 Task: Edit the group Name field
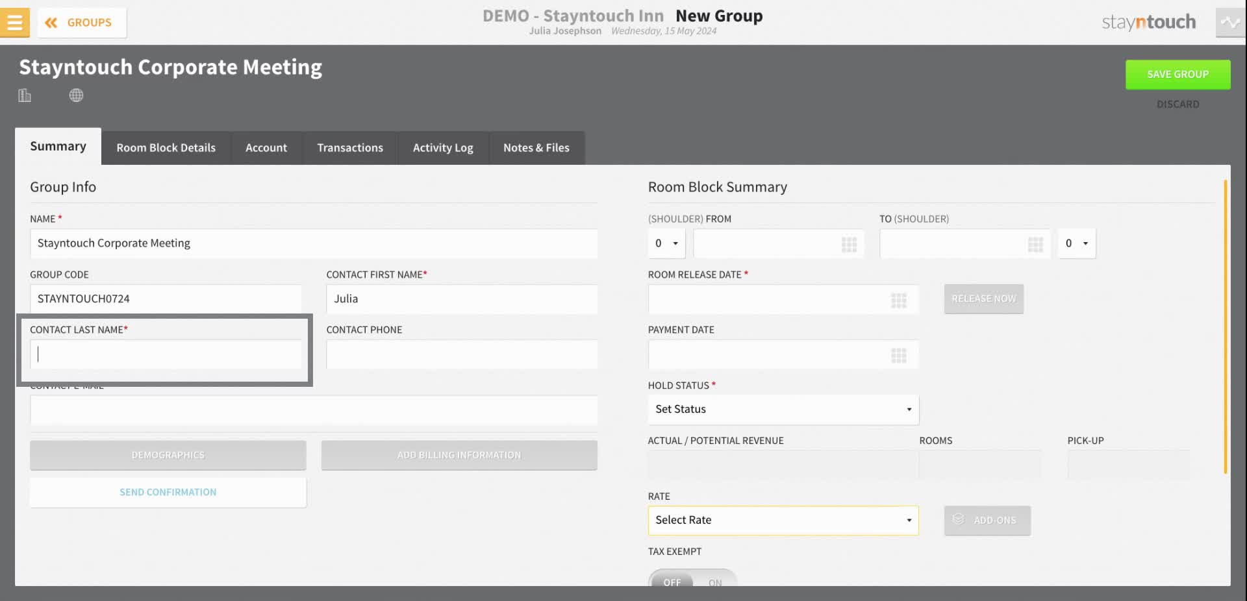[x=314, y=243]
